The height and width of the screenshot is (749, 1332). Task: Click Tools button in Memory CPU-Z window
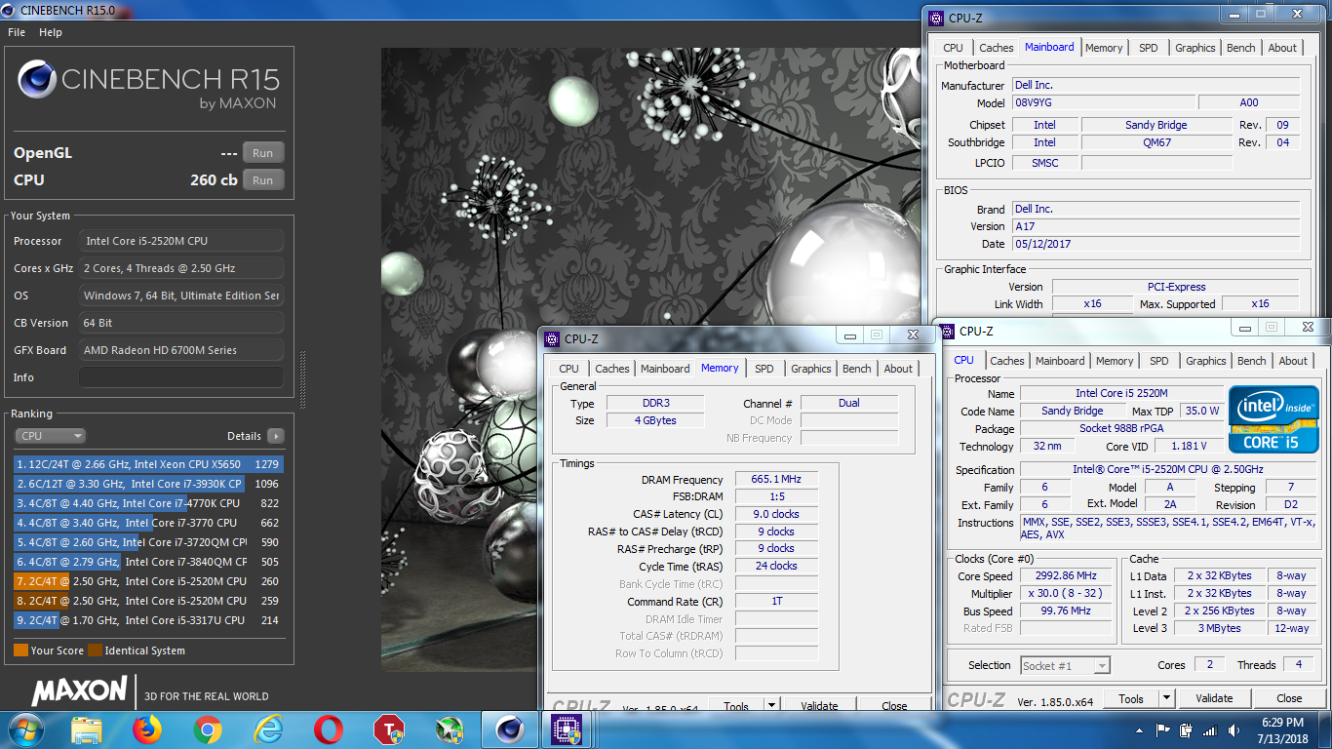(736, 706)
